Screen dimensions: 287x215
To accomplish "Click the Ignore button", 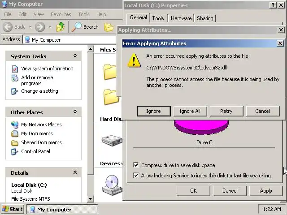I will pos(154,111).
